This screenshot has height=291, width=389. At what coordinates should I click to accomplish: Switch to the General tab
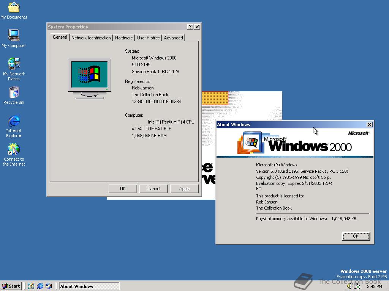point(60,37)
